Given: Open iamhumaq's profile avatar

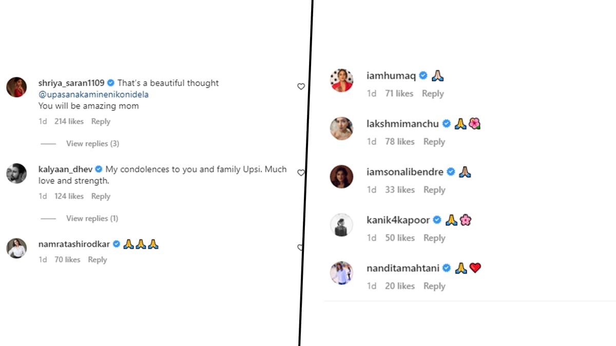Looking at the screenshot, I should click(341, 80).
